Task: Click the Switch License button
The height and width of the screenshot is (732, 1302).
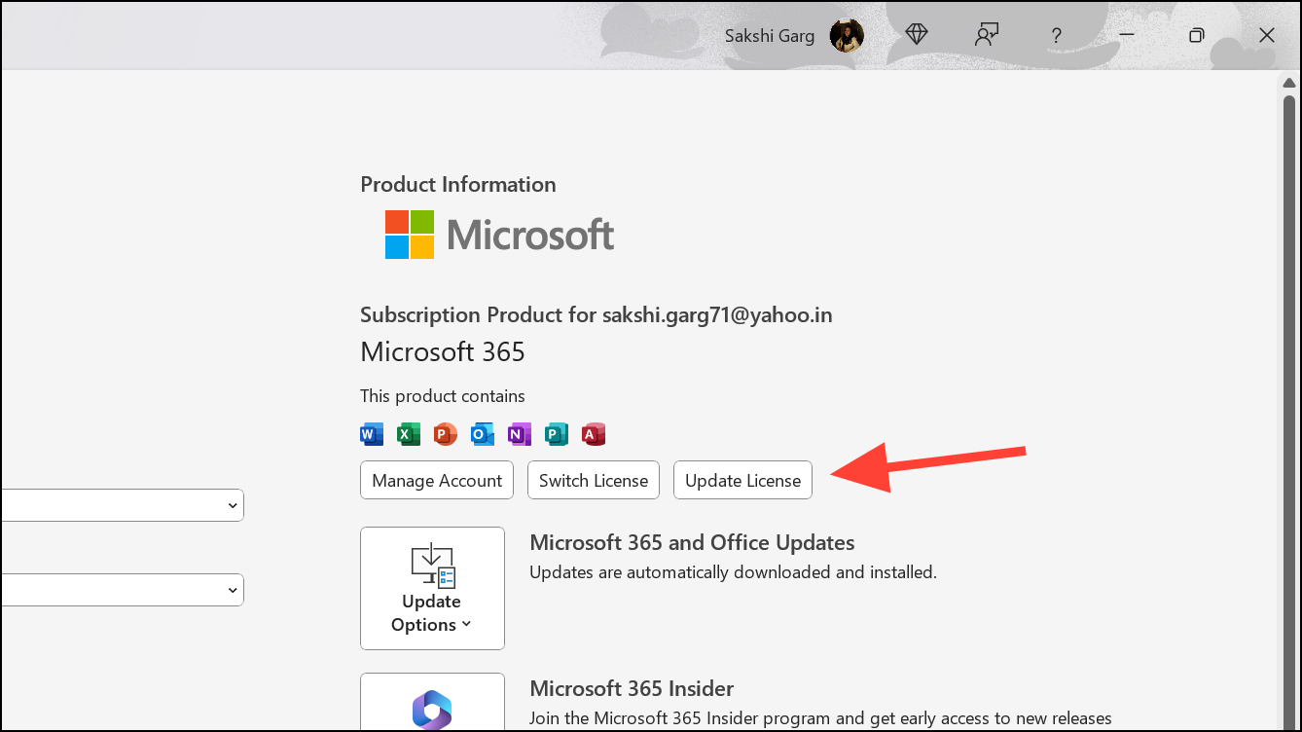Action: 594,480
